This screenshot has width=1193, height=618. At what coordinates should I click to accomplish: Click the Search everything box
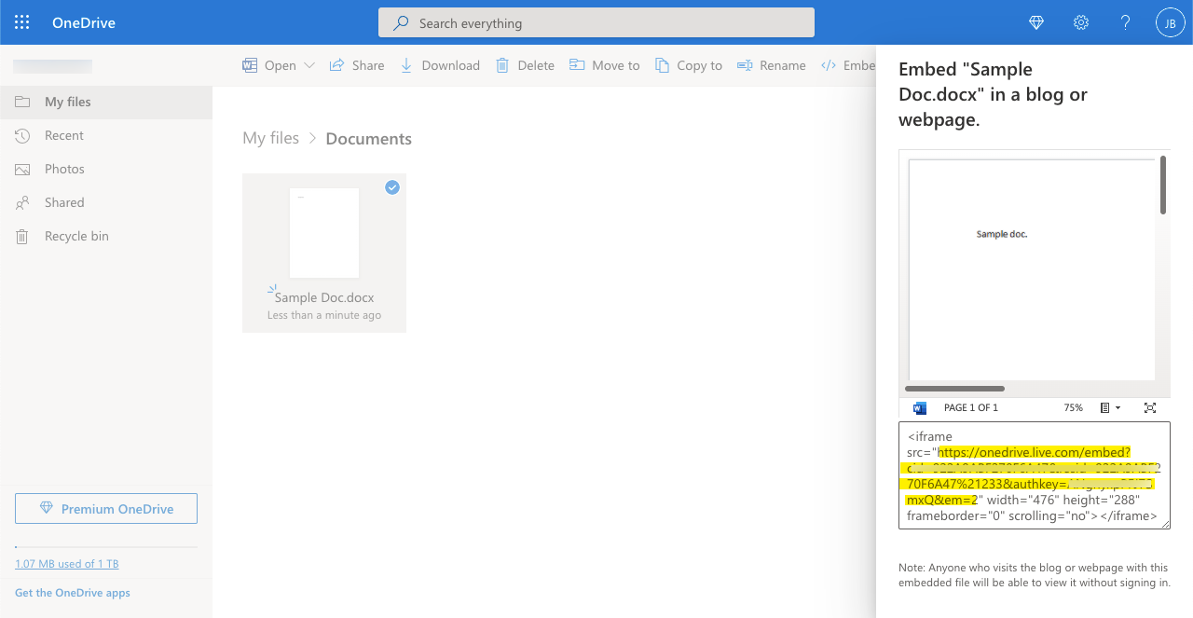[596, 22]
